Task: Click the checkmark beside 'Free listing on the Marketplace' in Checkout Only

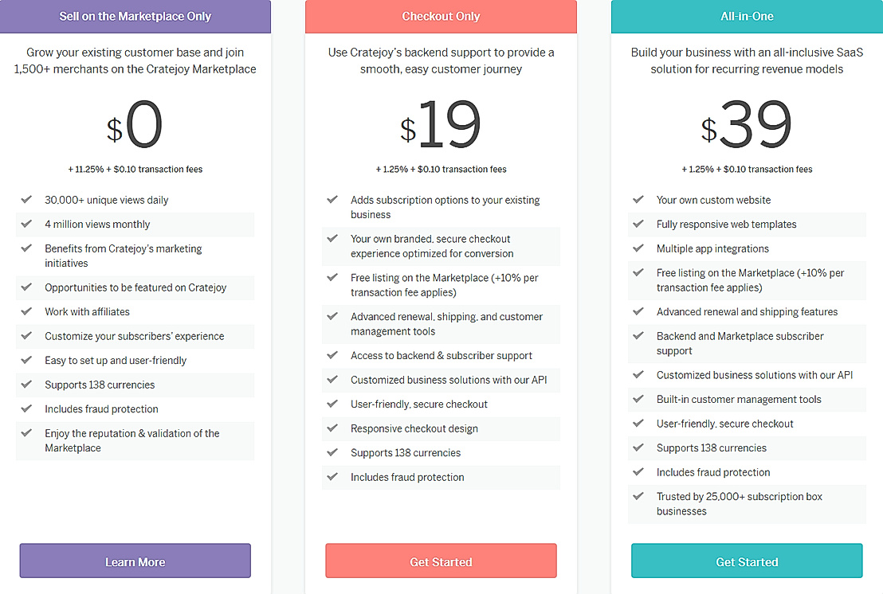Action: (332, 277)
